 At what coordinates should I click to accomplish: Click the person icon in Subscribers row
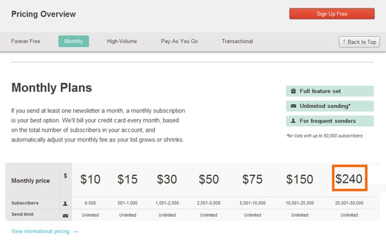pyautogui.click(x=65, y=203)
